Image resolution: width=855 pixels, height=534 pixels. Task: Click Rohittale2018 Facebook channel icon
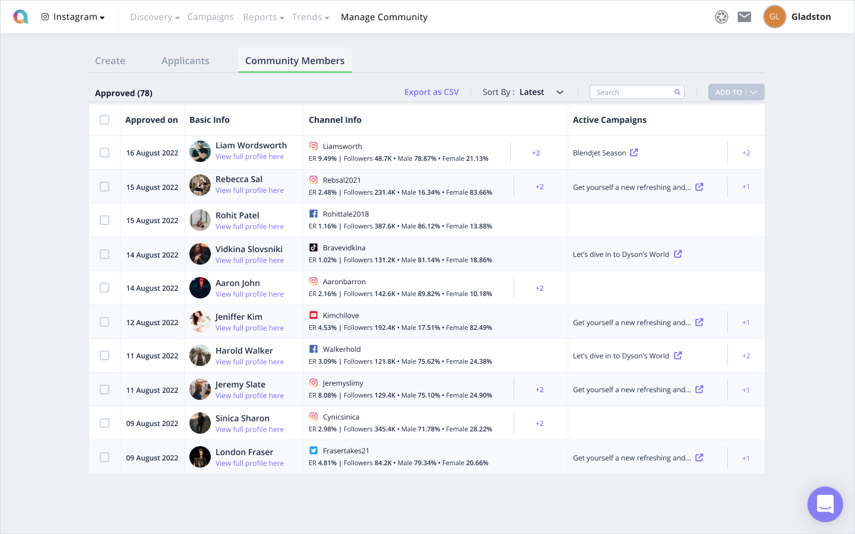pyautogui.click(x=313, y=214)
